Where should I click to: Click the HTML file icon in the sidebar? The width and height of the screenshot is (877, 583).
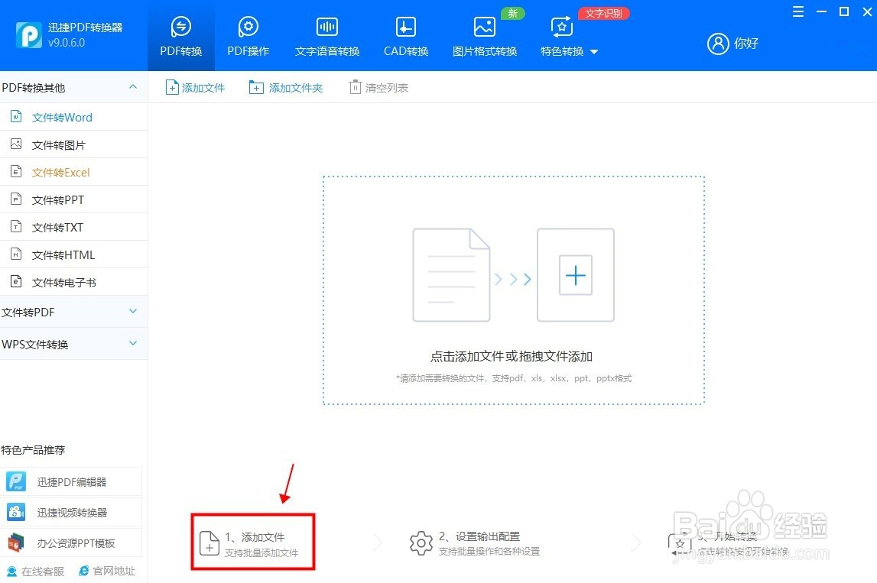[16, 254]
